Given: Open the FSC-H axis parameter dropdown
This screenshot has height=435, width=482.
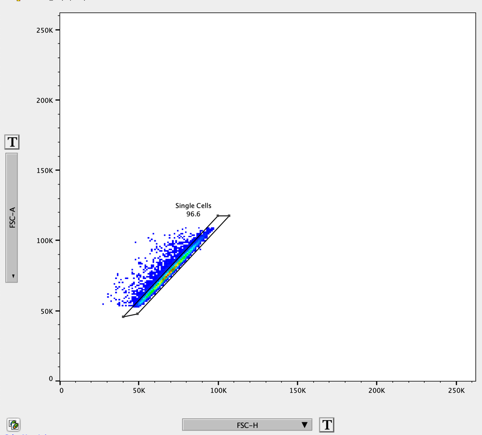Looking at the screenshot, I should (x=246, y=424).
